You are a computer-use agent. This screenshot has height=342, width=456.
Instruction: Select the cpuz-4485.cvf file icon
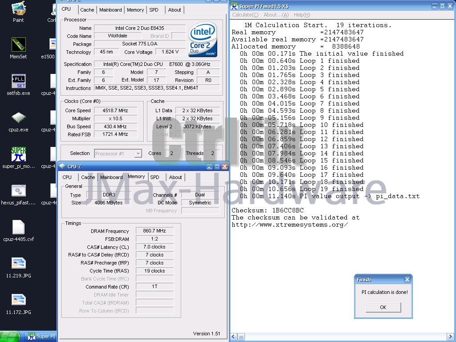(x=18, y=231)
